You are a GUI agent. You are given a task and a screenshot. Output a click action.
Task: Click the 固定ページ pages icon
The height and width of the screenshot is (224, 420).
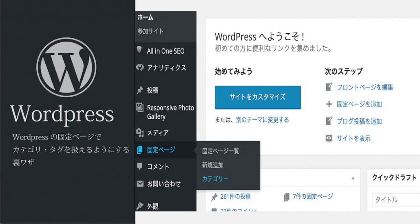pyautogui.click(x=139, y=150)
